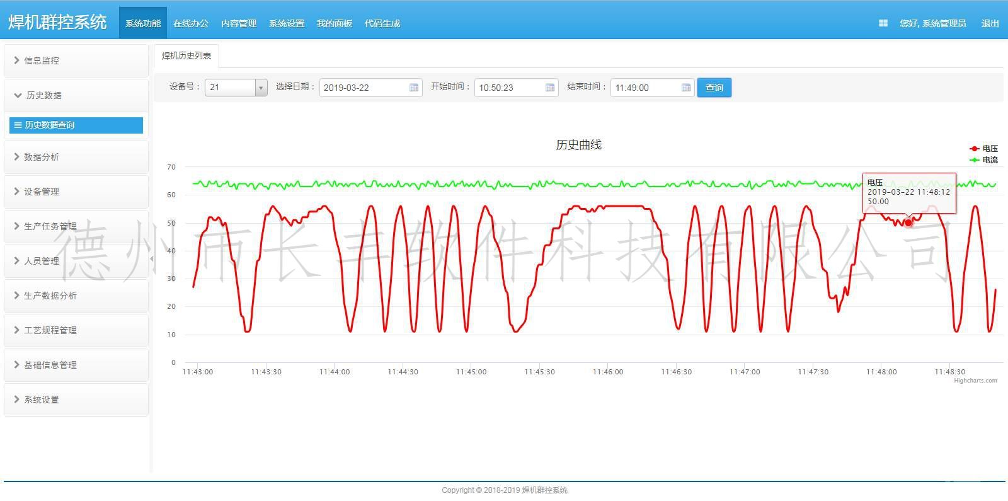This screenshot has height=501, width=1008.
Task: Click the end time calendar icon
Action: [686, 88]
